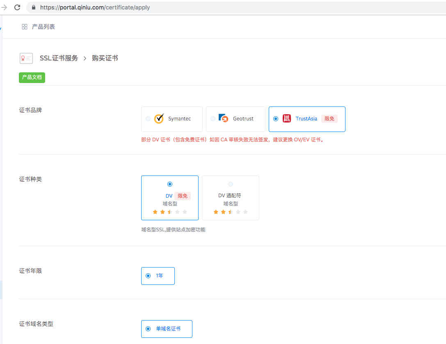Open the 产品列表 menu
This screenshot has width=446, height=344.
tap(43, 27)
